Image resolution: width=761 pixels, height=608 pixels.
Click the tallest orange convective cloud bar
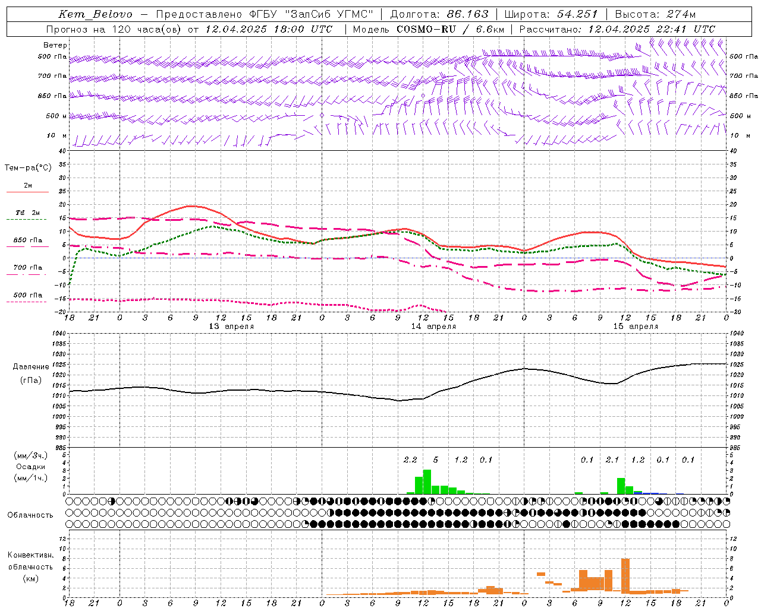point(625,575)
